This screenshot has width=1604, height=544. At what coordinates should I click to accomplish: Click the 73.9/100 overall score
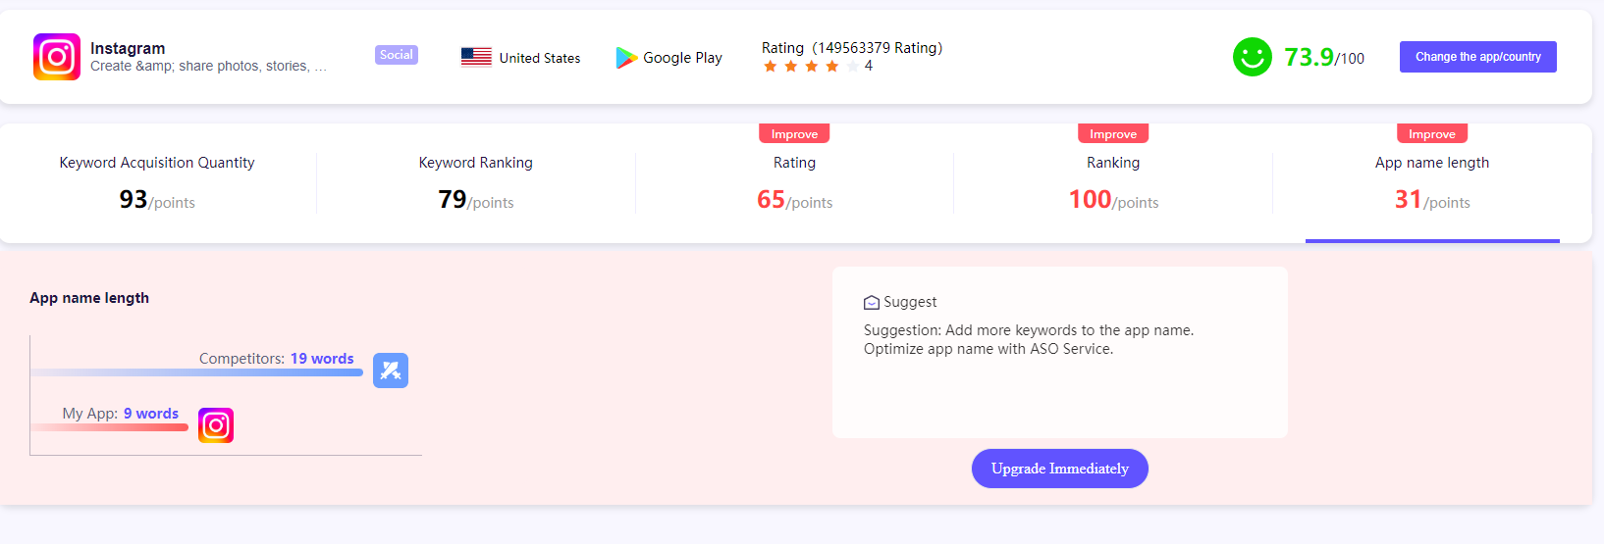point(1323,57)
